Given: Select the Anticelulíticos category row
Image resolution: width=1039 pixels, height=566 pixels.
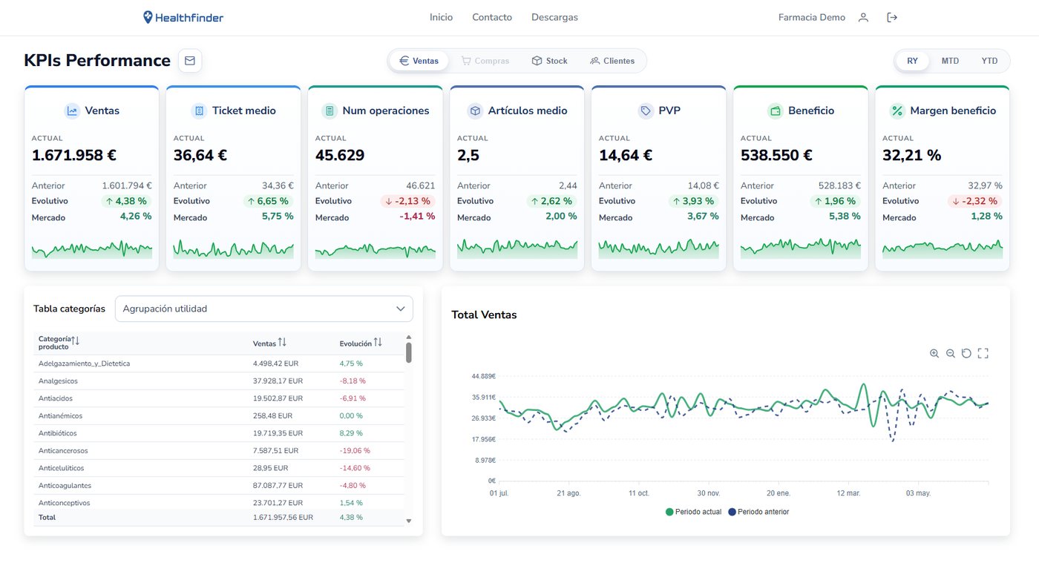Looking at the screenshot, I should (x=219, y=468).
